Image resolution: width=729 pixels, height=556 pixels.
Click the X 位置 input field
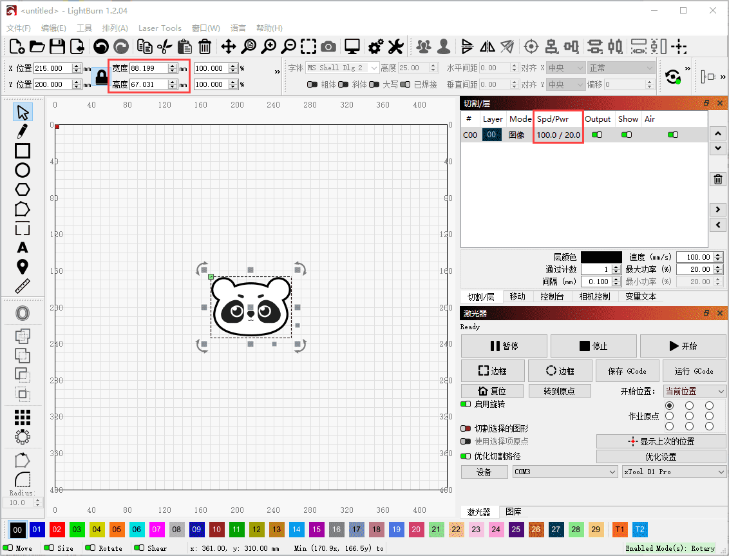point(53,68)
